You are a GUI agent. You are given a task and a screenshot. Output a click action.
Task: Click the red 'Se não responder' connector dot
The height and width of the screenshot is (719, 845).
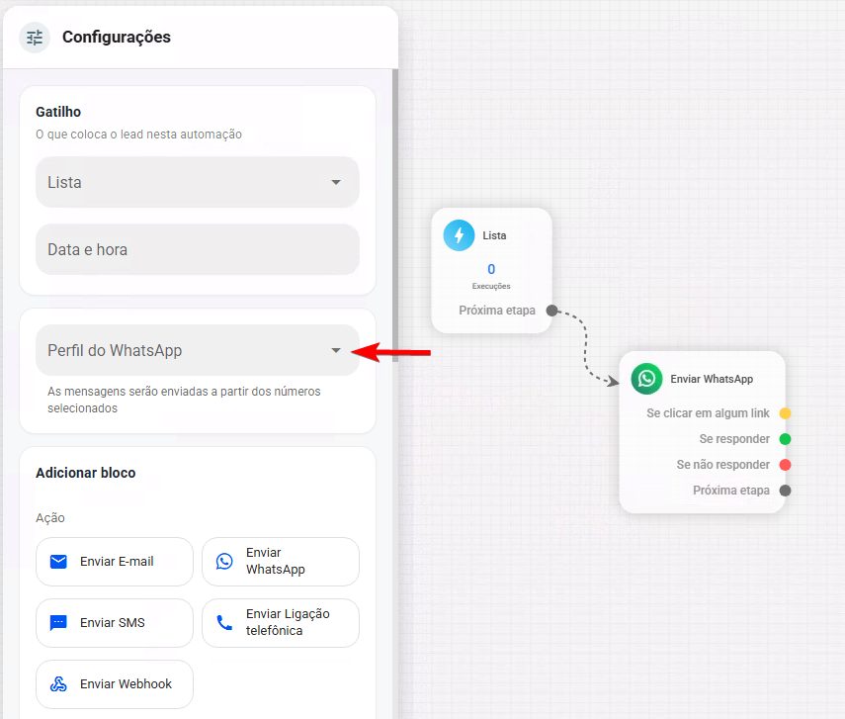click(785, 465)
